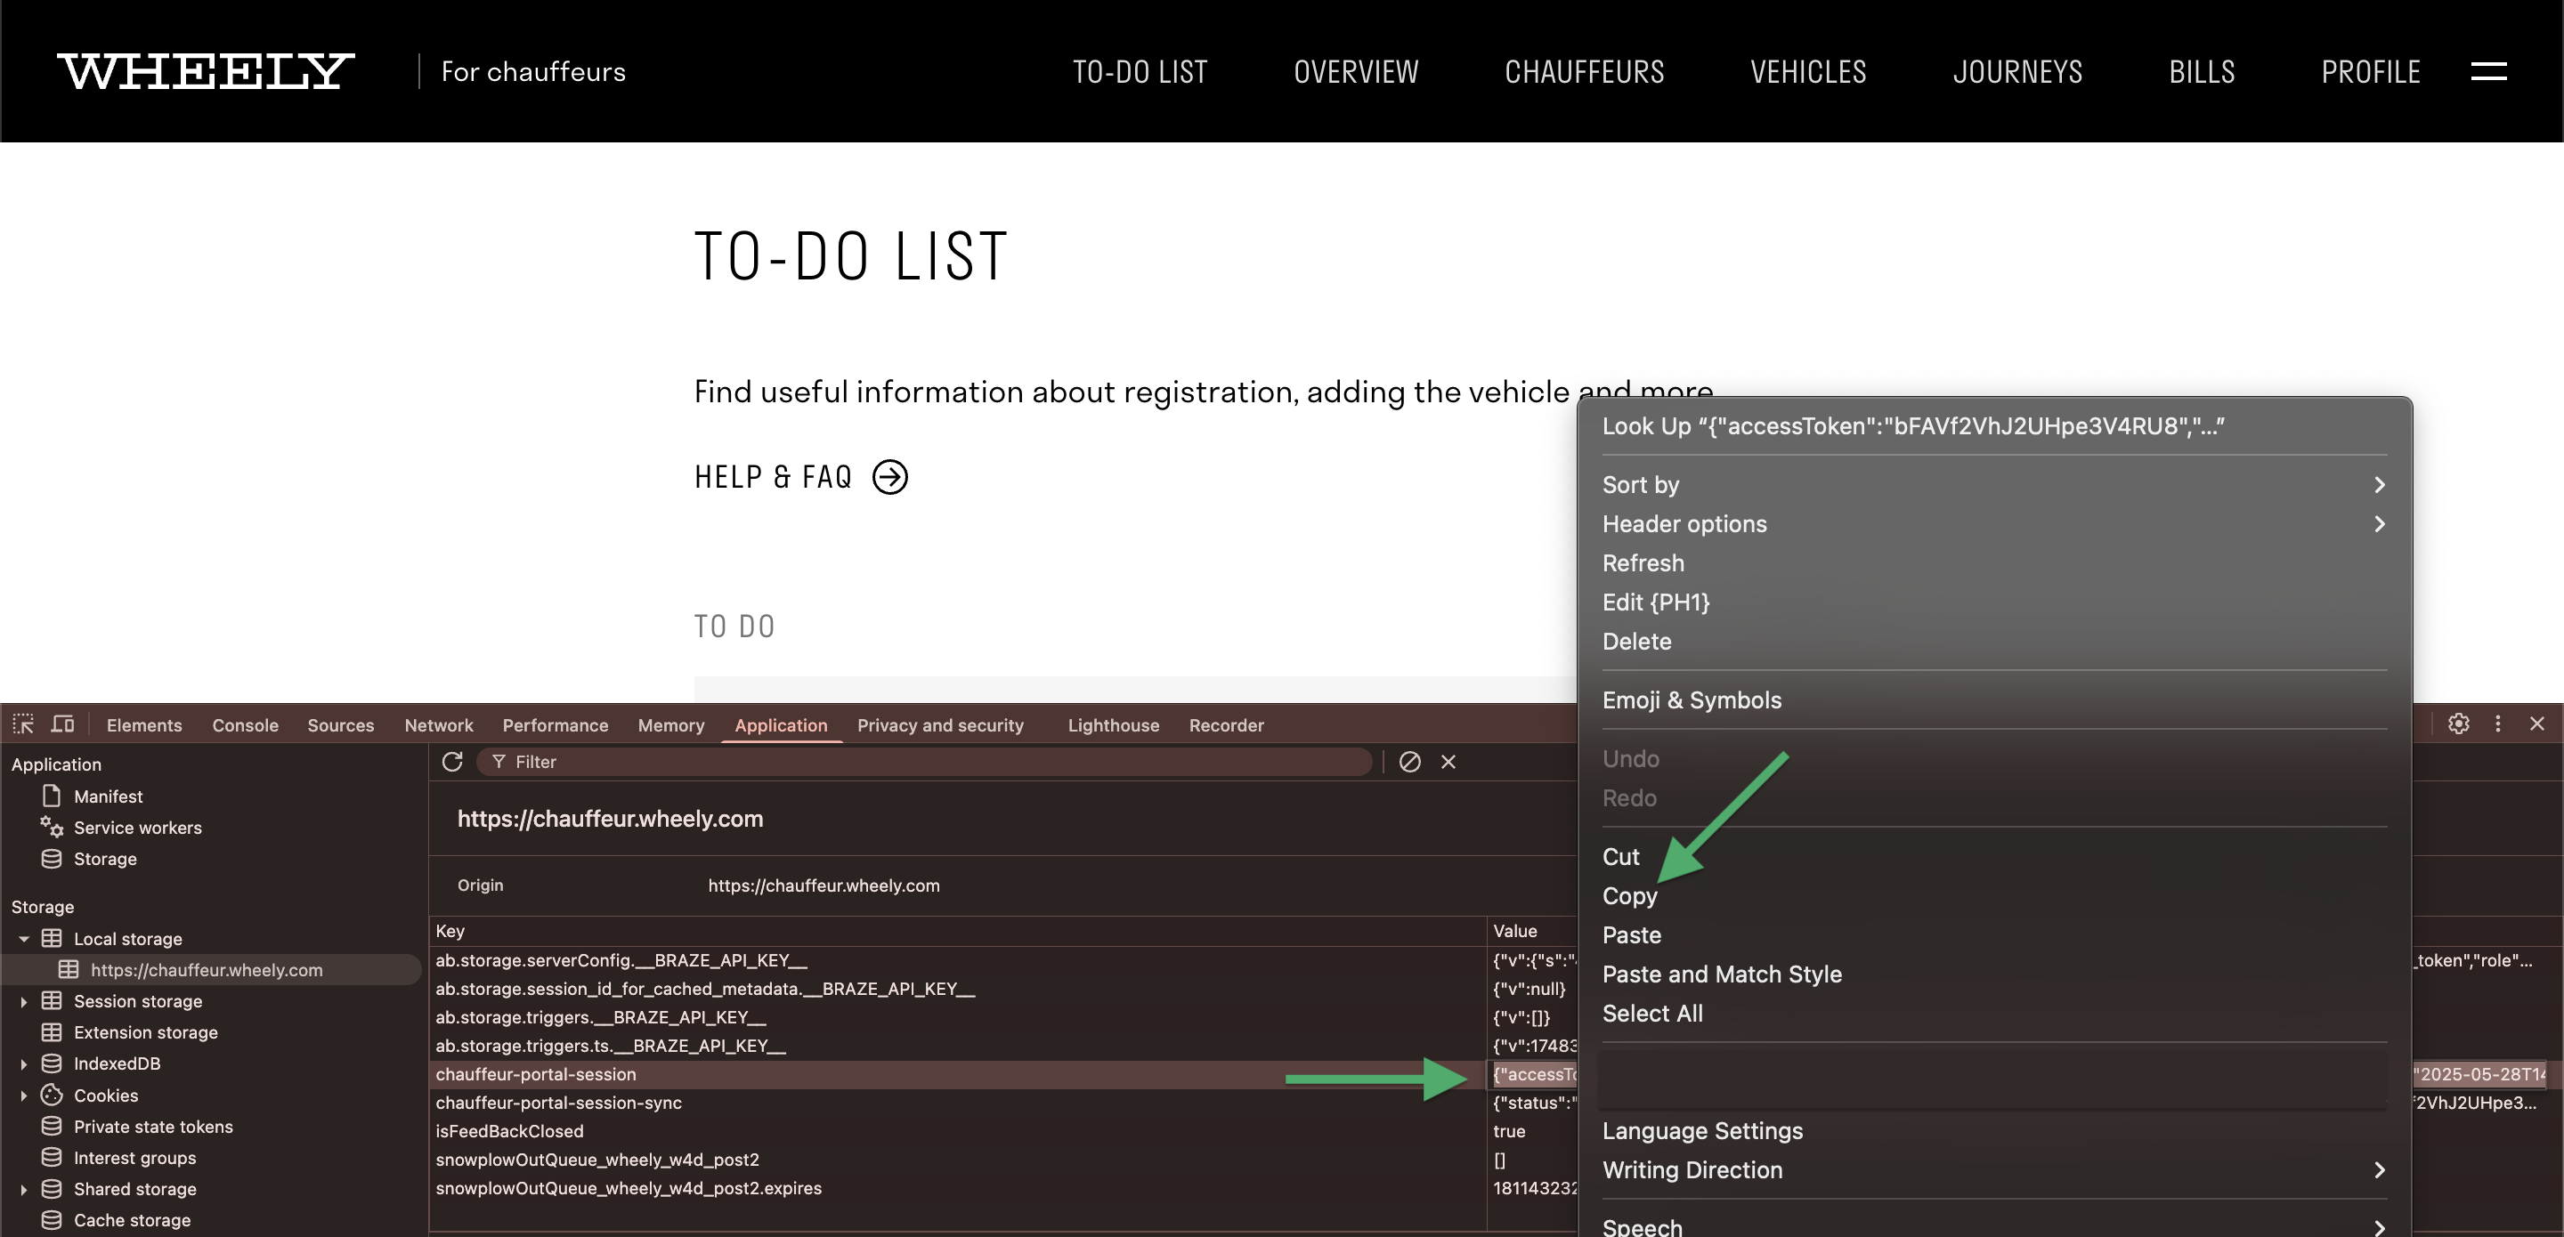Go to CHAUFFEURS in the Wheely nav
This screenshot has height=1237, width=2564.
coord(1585,72)
